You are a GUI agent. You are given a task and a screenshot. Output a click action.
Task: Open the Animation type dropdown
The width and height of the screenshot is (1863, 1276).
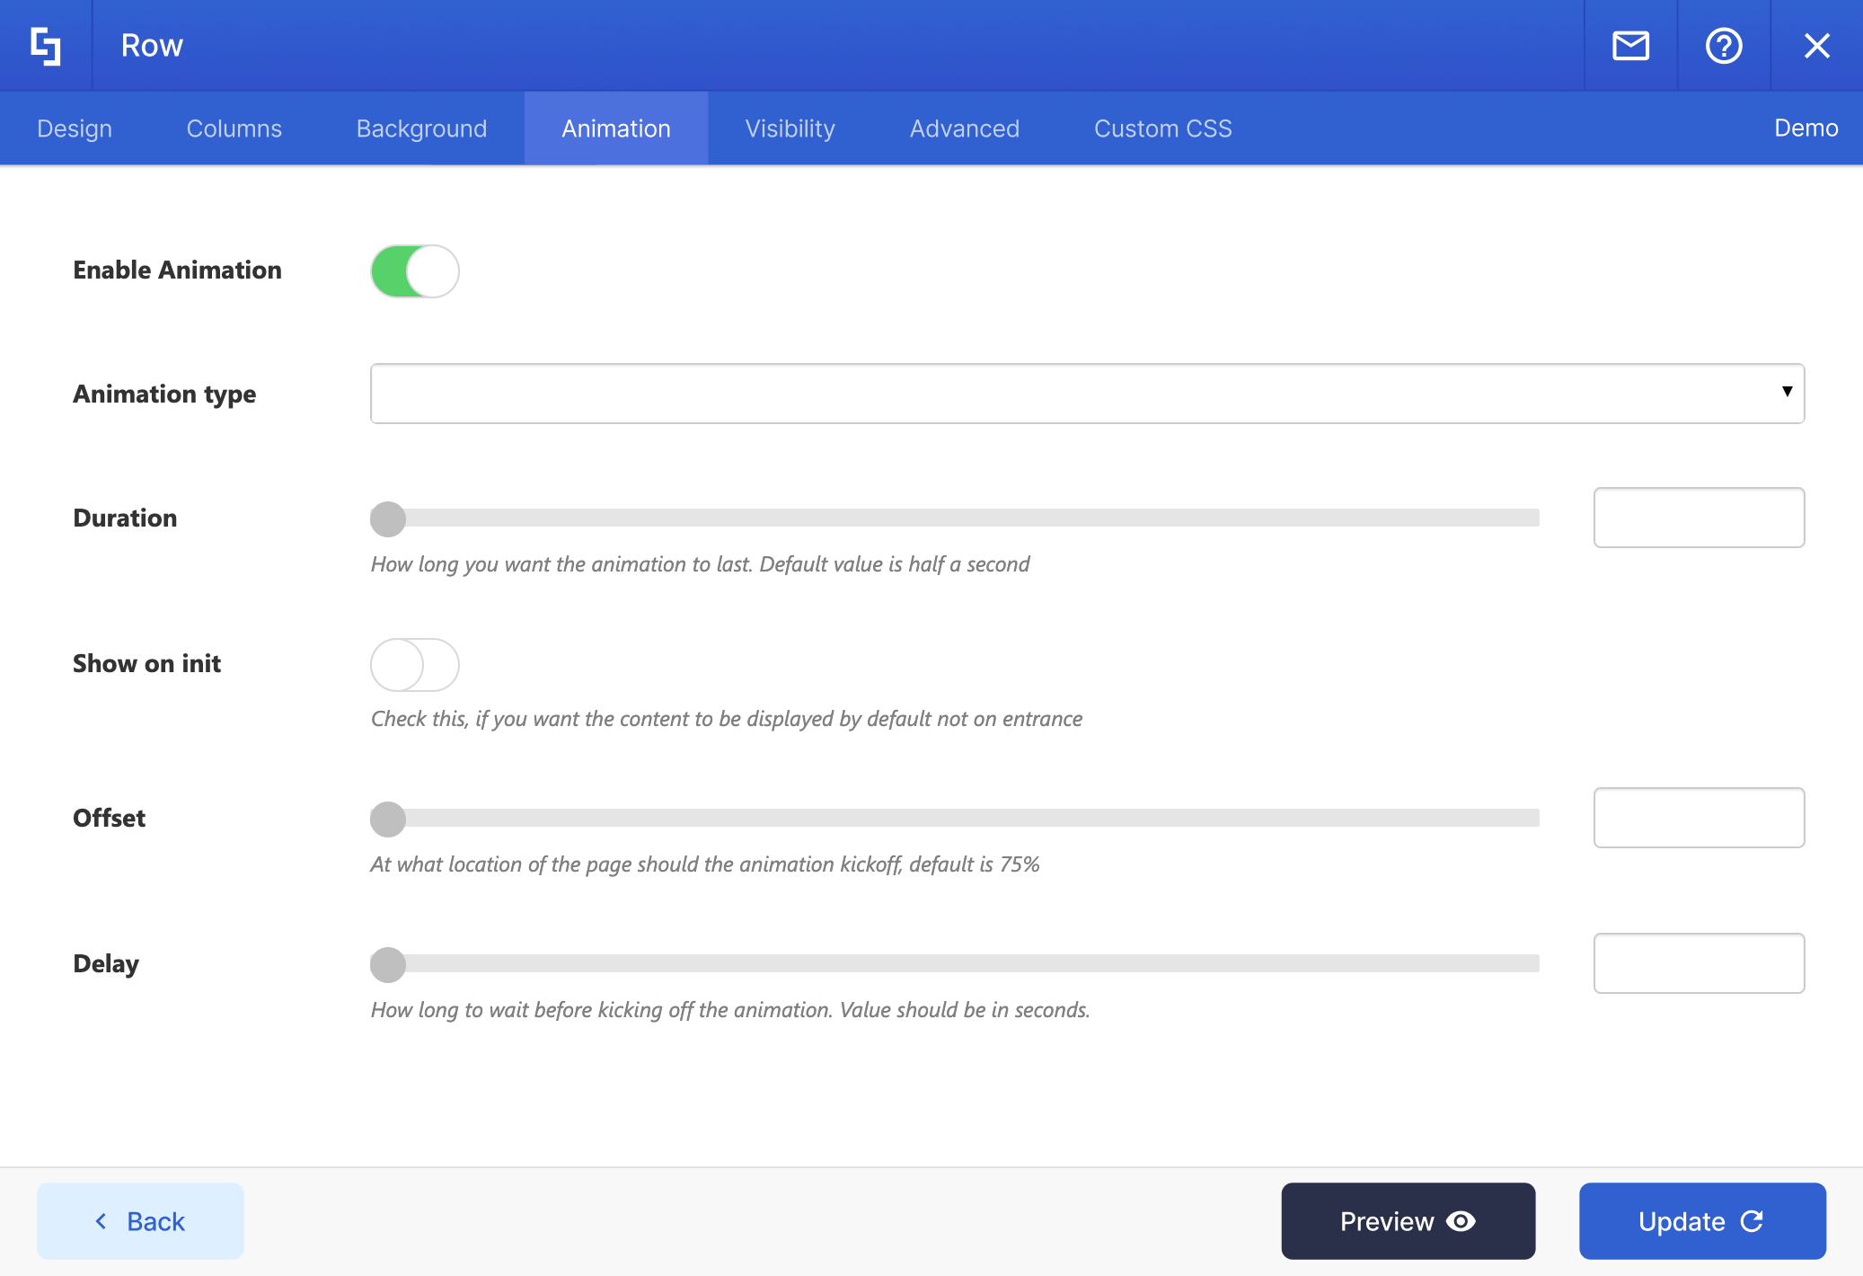1087,394
